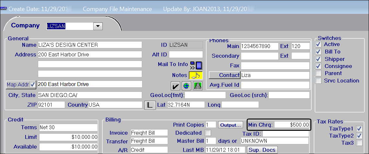Click the GeoLoc (srch) field
This screenshot has width=369, height=154.
(289, 95)
